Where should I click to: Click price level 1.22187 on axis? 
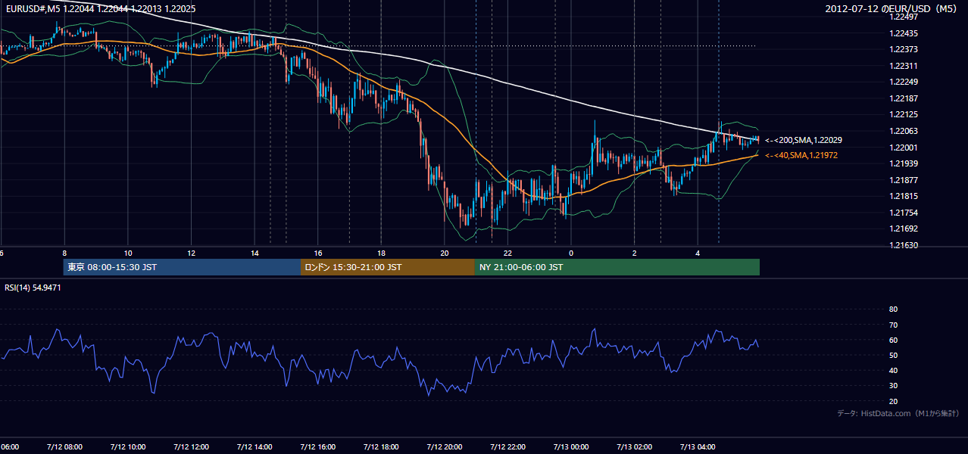tap(903, 98)
